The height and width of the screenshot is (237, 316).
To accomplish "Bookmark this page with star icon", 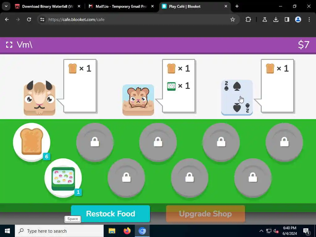I will 233,19.
